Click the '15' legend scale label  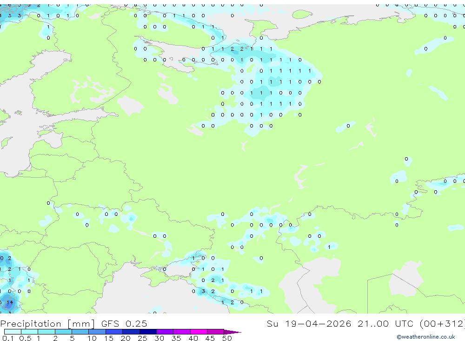point(109,338)
